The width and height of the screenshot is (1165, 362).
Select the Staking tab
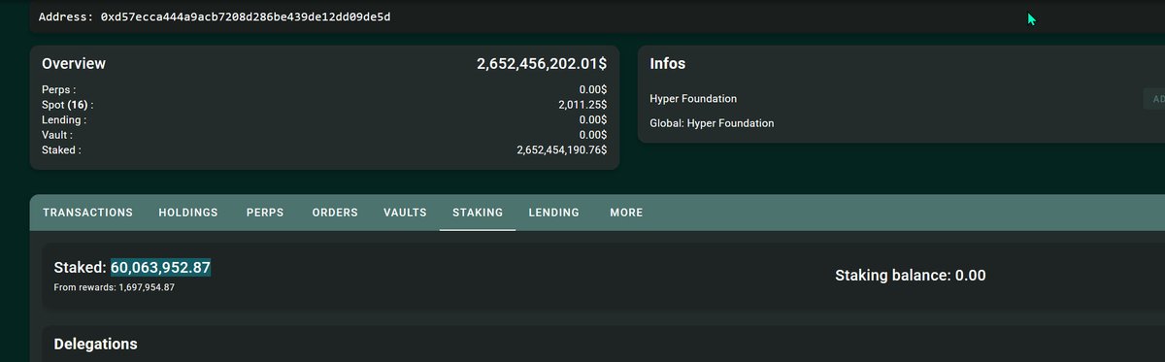[478, 213]
